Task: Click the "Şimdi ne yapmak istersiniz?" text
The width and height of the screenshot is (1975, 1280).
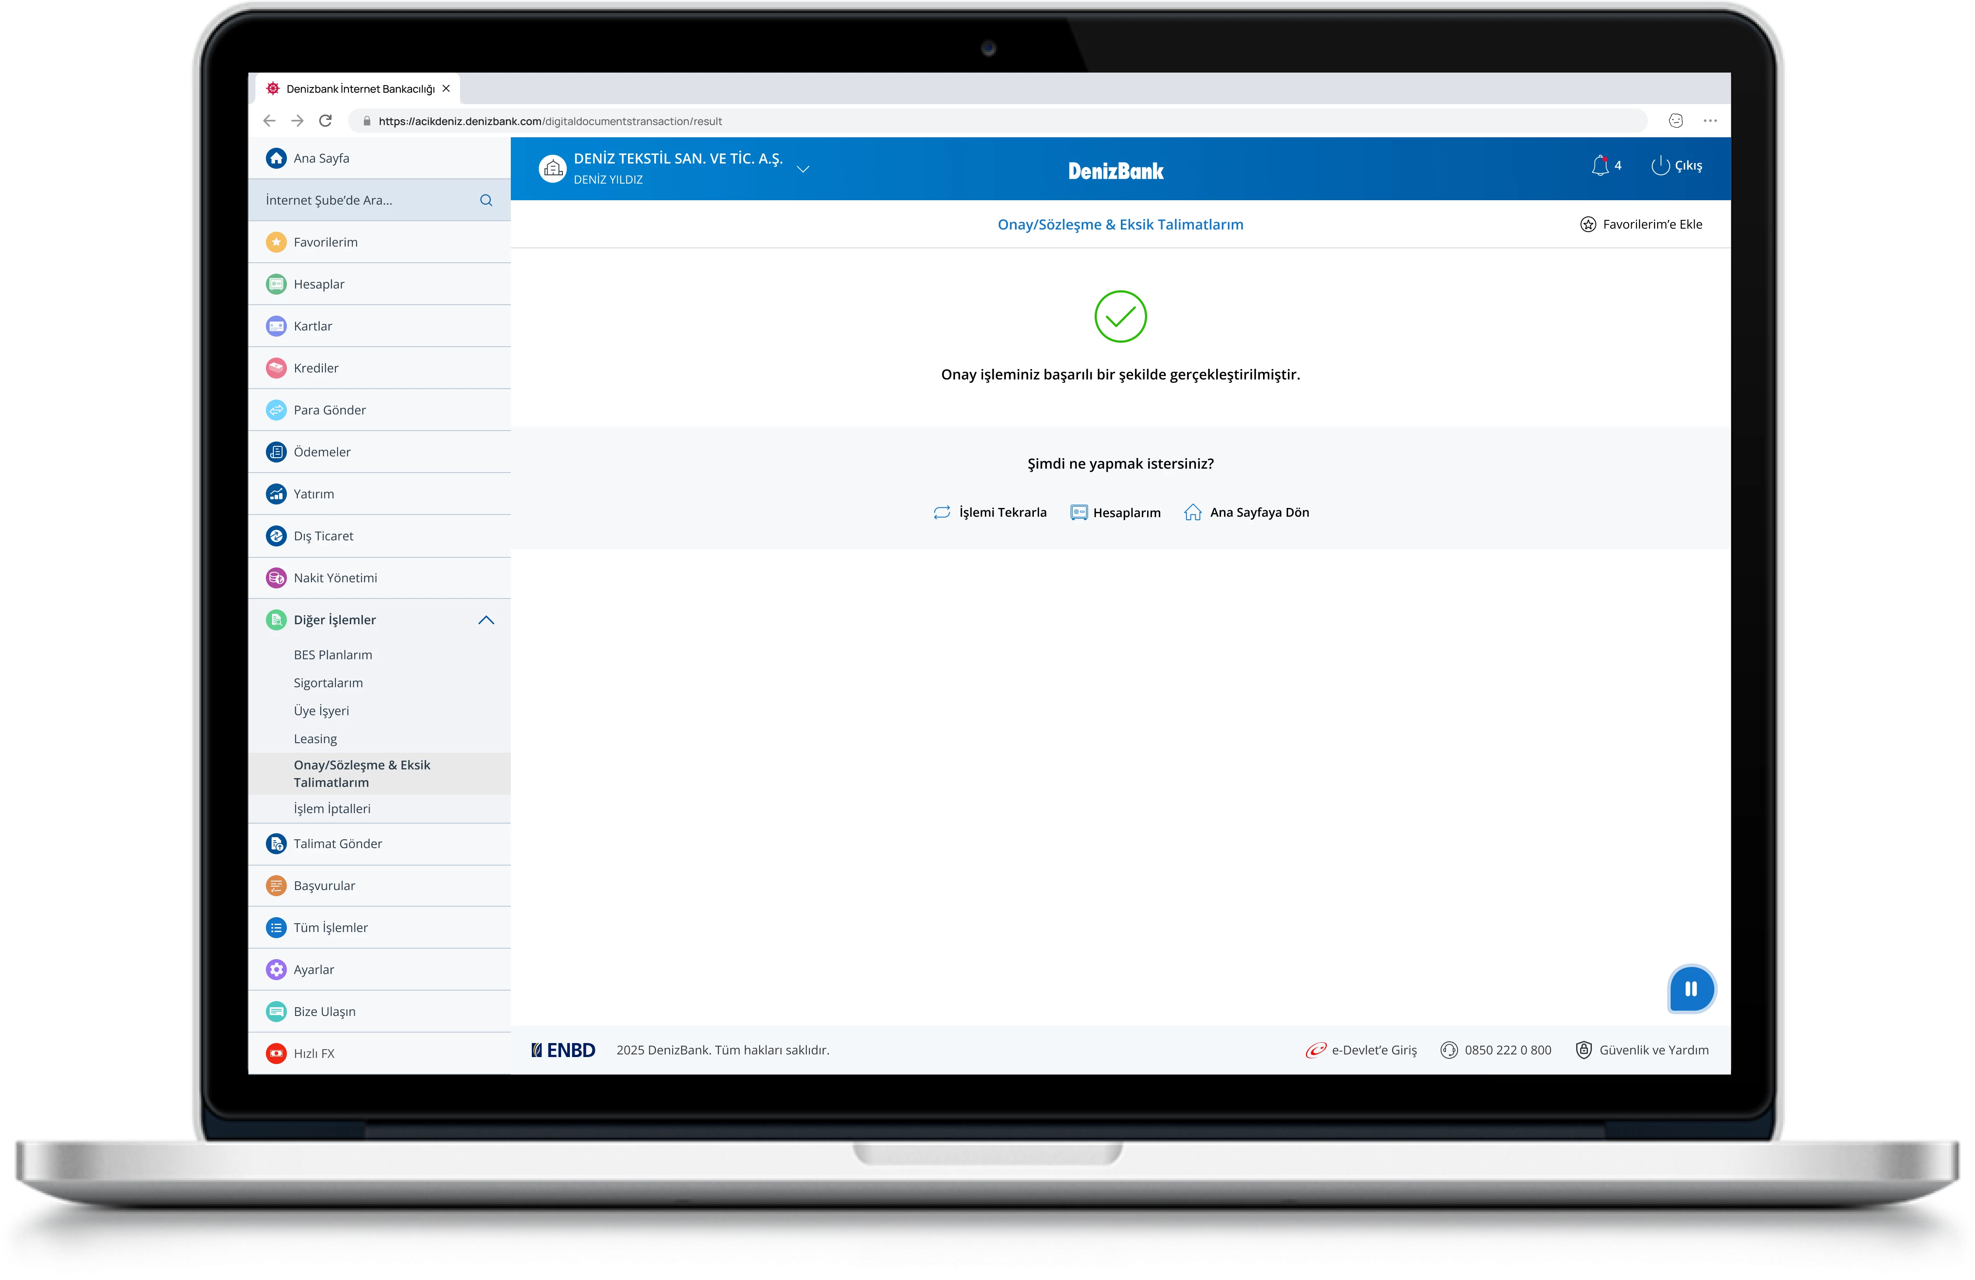Action: [x=1120, y=464]
